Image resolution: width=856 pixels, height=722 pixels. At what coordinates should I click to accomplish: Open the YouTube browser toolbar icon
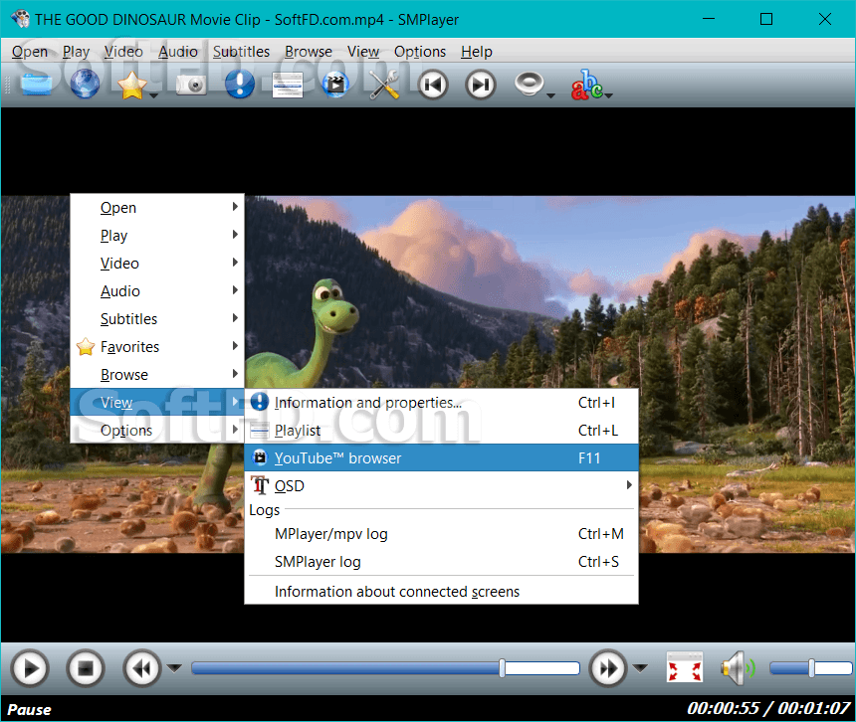tap(335, 85)
